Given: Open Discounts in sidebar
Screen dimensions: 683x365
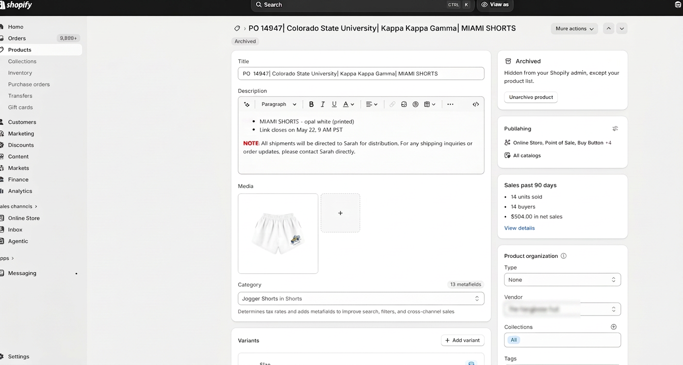Looking at the screenshot, I should pyautogui.click(x=21, y=145).
